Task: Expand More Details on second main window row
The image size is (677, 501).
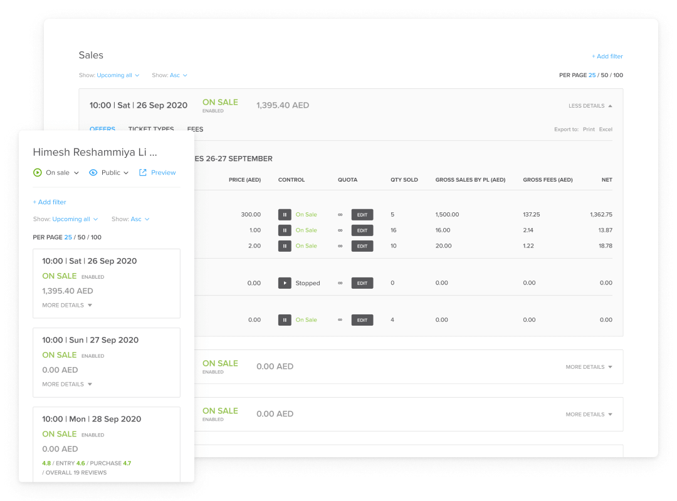Action: [x=589, y=367]
